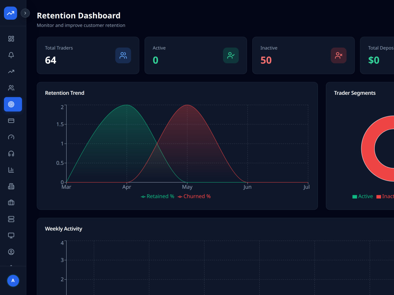Viewport: 394px width, 295px height.
Task: Click the Mar label on x-axis
Action: [x=66, y=187]
